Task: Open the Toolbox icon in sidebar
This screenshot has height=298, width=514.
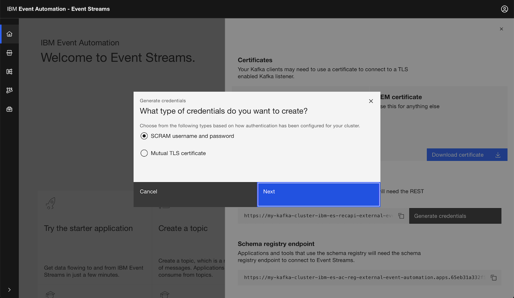Action: (9, 109)
